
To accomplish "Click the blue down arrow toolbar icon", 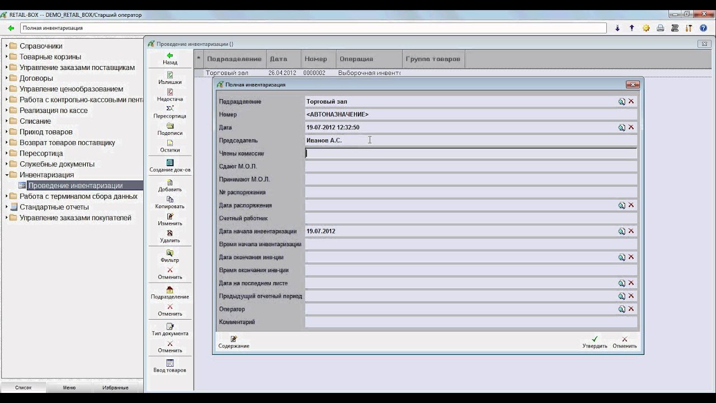I will 618,28.
